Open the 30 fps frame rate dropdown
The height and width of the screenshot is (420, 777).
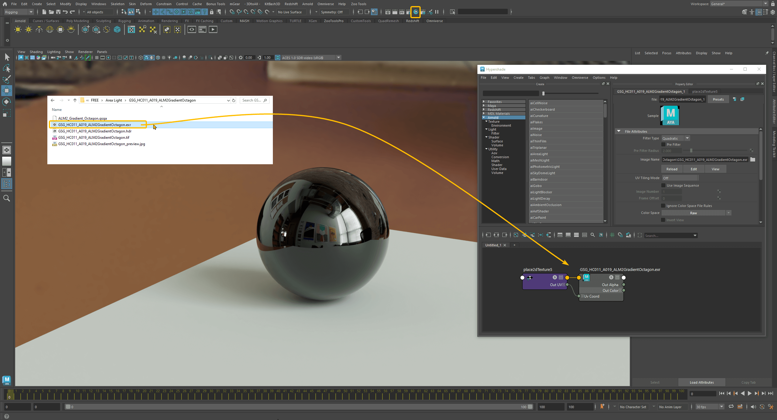point(710,407)
